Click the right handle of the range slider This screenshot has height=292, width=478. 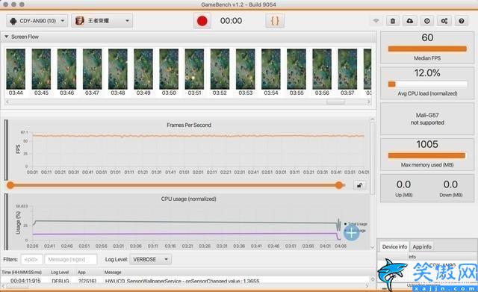click(x=338, y=185)
